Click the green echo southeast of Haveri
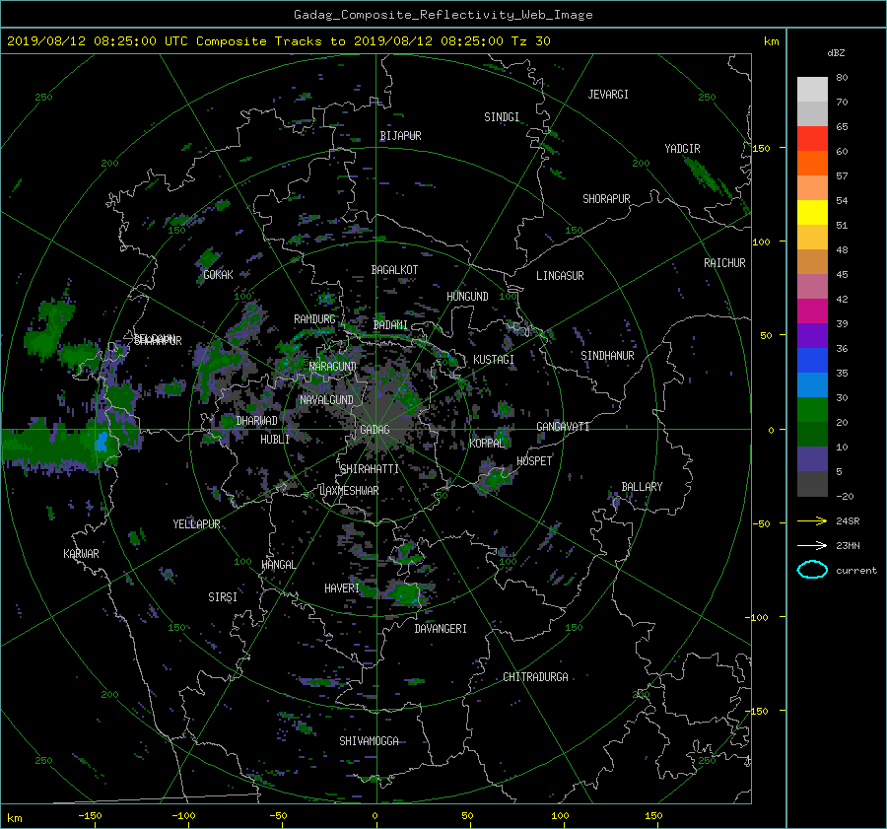Screen dimensions: 887x829 point(405,593)
